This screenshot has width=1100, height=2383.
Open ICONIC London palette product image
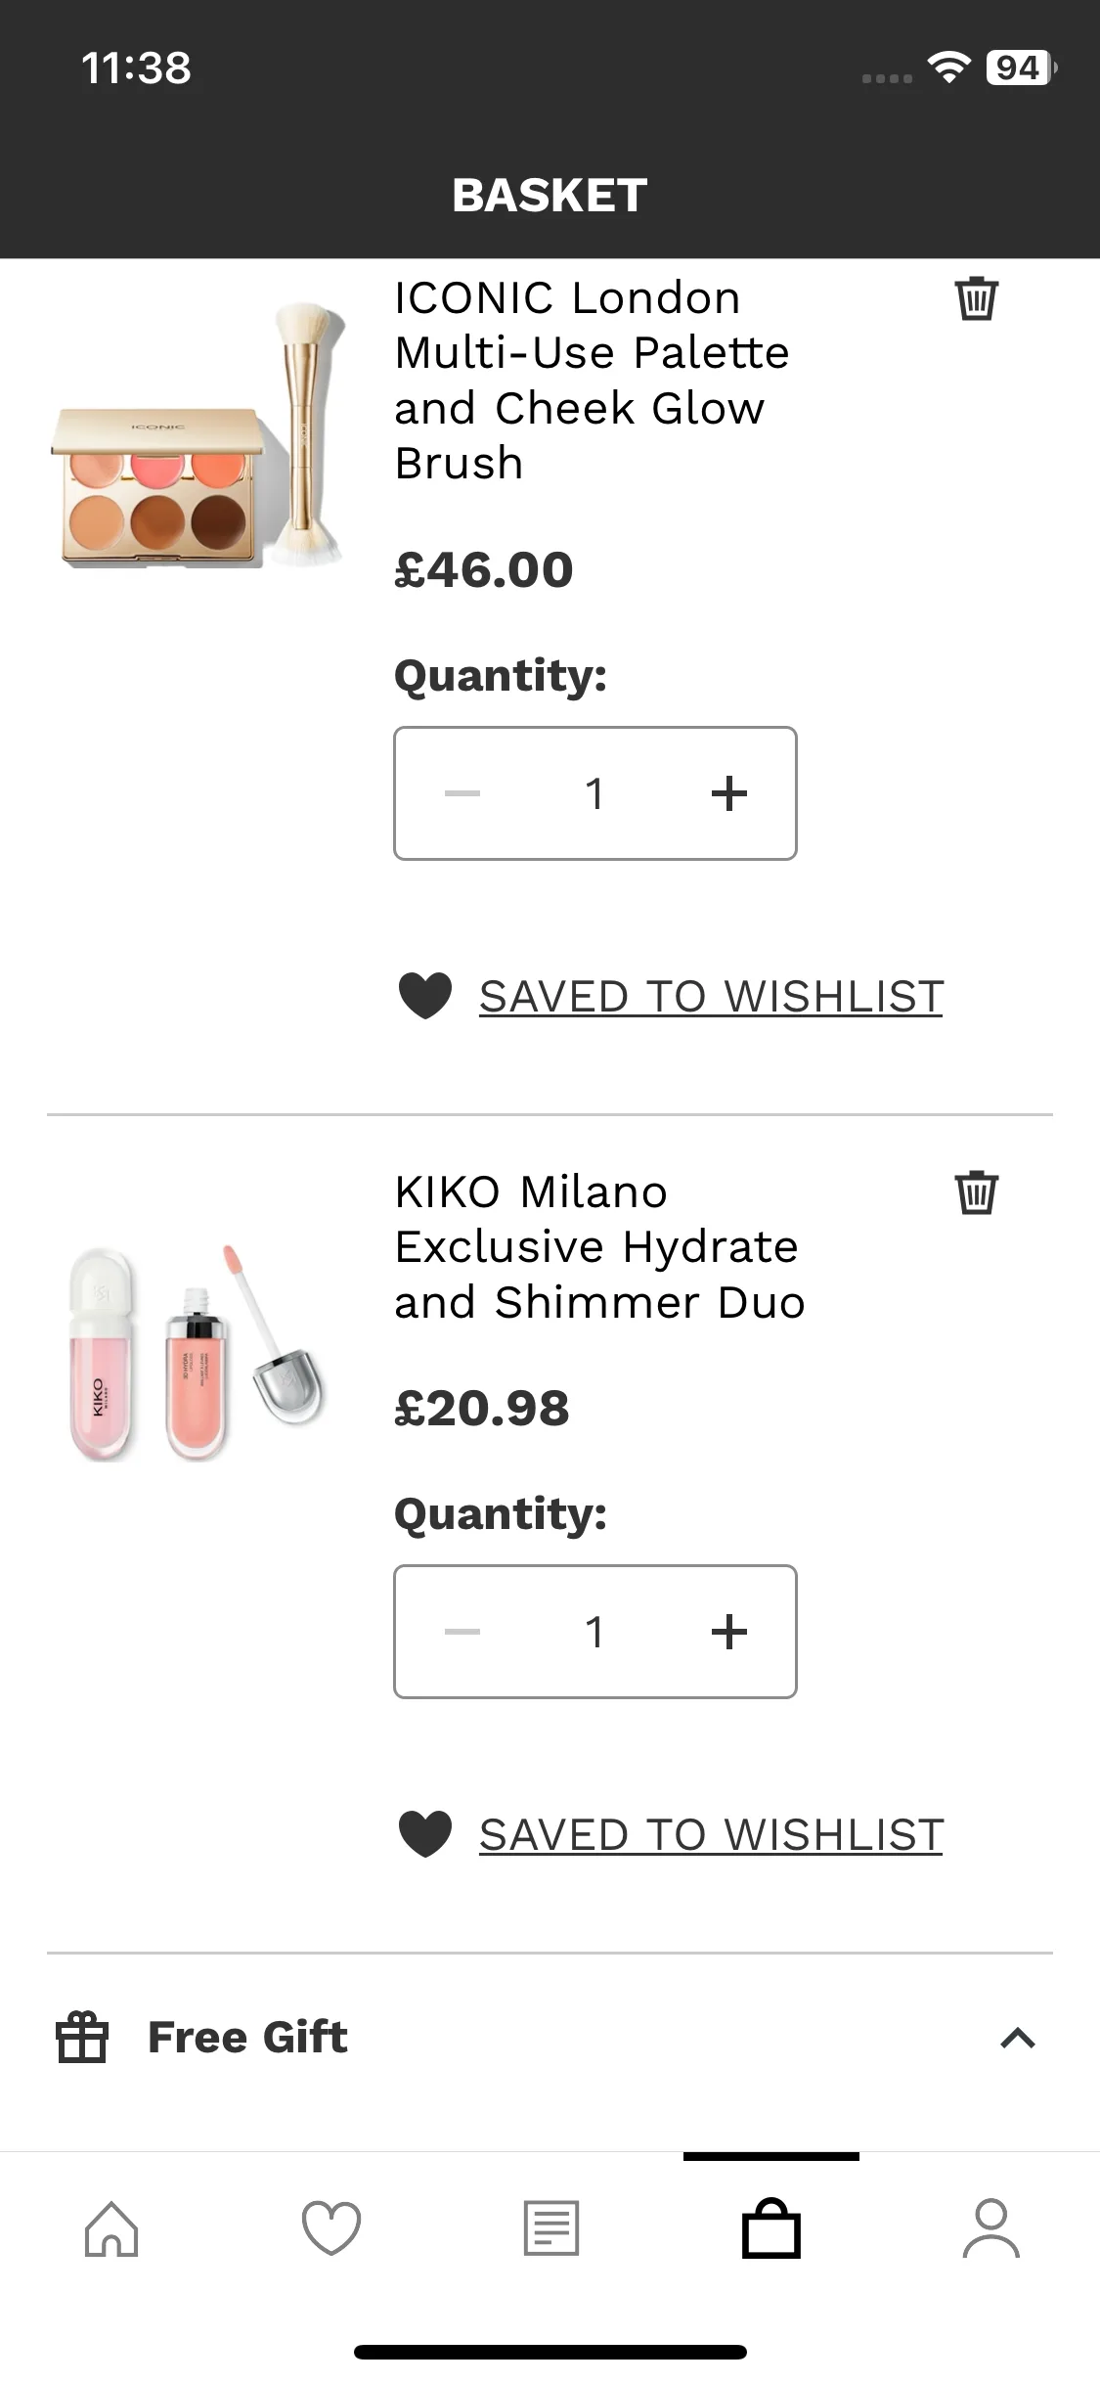point(198,437)
